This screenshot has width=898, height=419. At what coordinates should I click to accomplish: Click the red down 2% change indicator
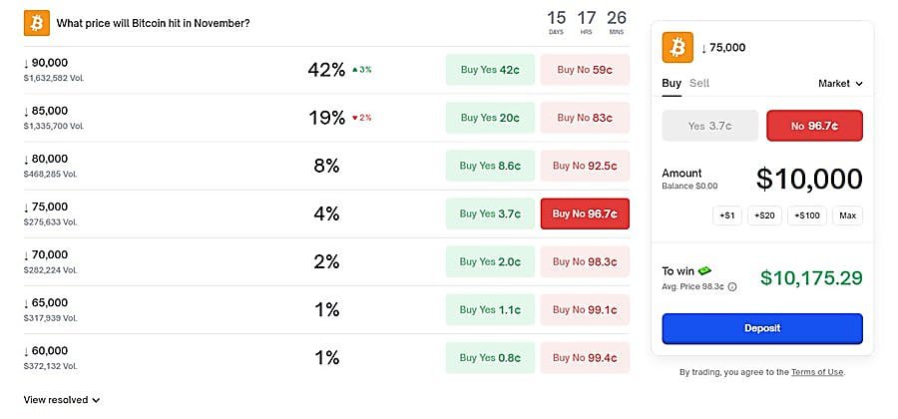click(x=361, y=118)
